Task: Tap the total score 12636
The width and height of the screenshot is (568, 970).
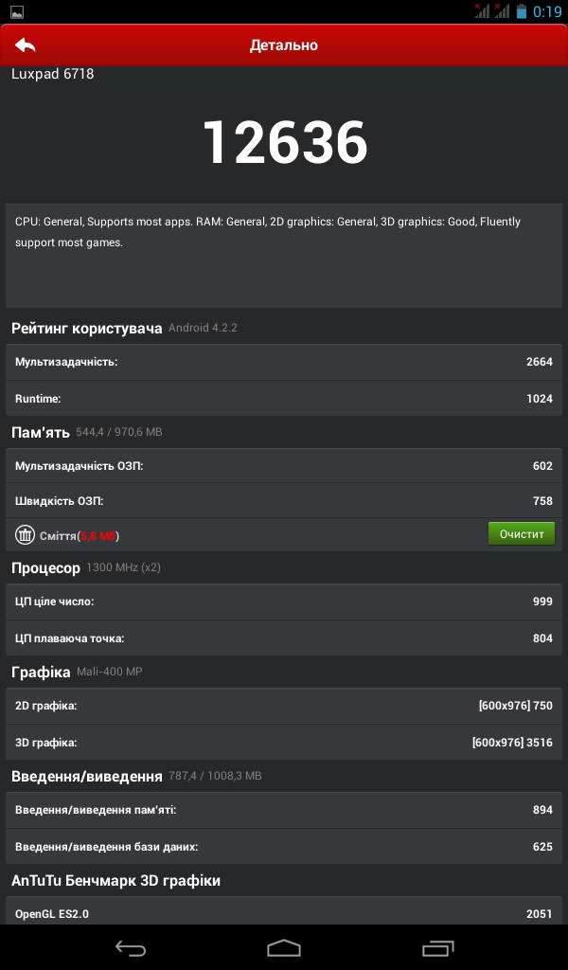Action: click(285, 142)
